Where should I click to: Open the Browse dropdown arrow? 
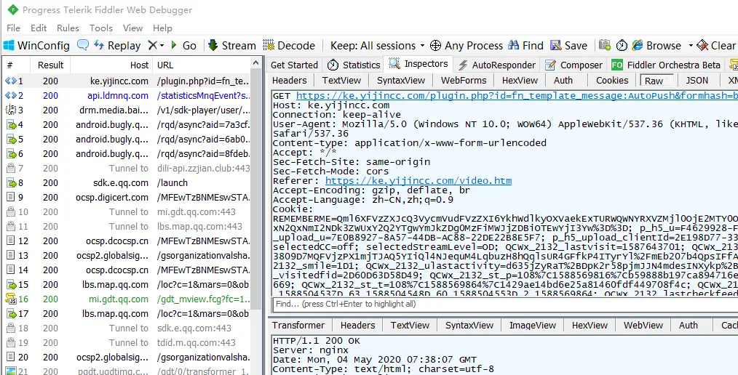[691, 46]
